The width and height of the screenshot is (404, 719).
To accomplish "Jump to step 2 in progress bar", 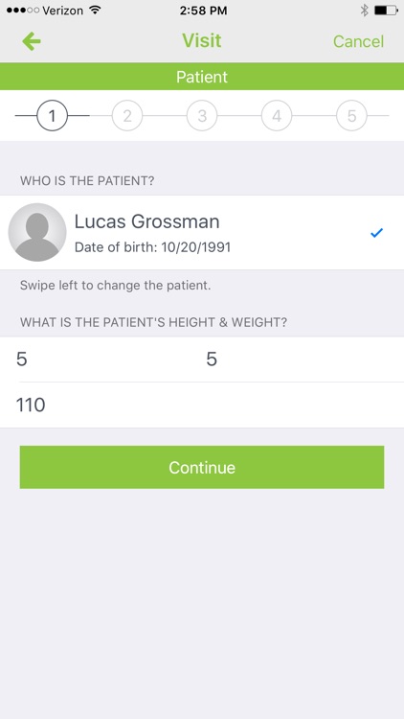I will coord(127,116).
